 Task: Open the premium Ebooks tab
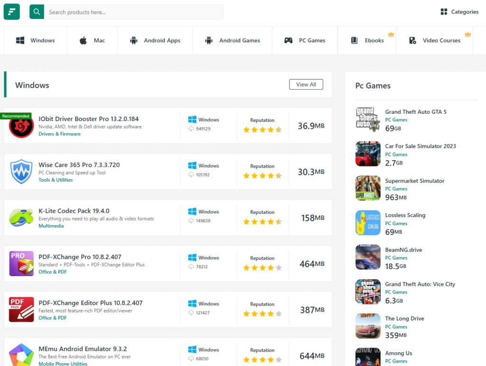pos(367,40)
